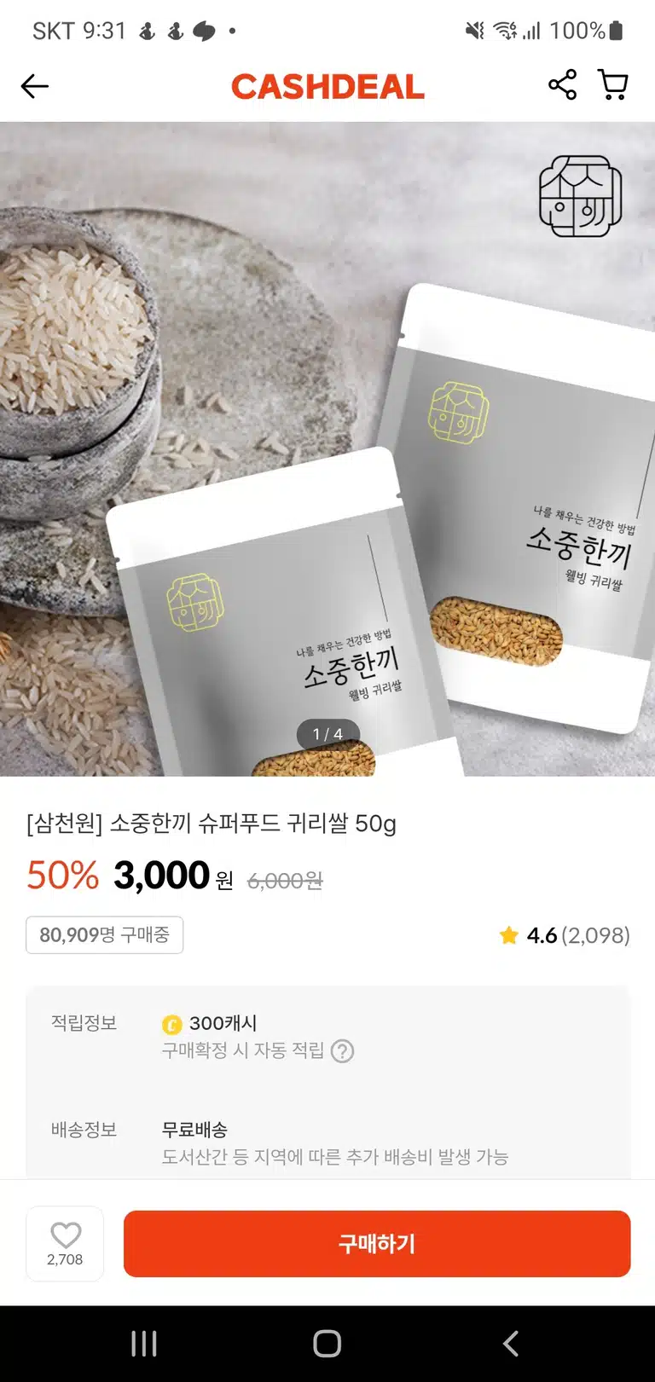Screen dimensions: 655x1382
Task: Tap the Android recent apps button
Action: (144, 1344)
